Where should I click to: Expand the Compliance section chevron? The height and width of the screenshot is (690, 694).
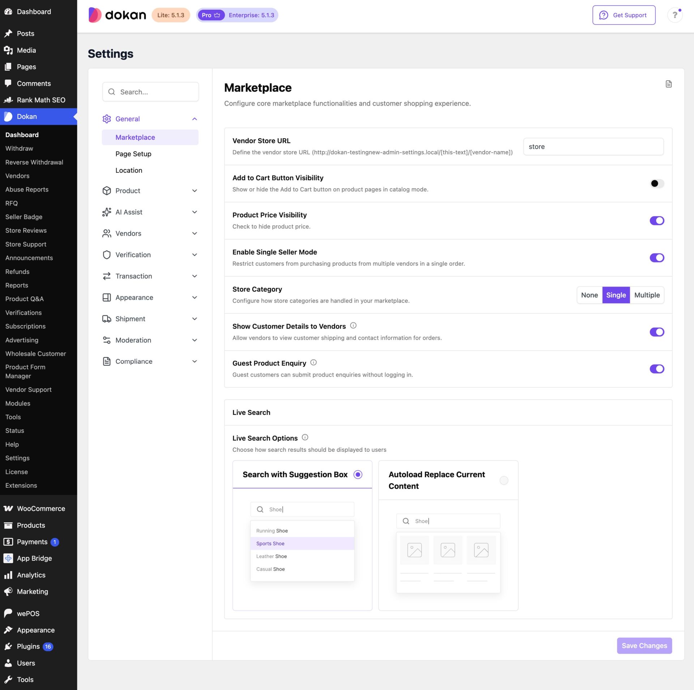click(194, 361)
